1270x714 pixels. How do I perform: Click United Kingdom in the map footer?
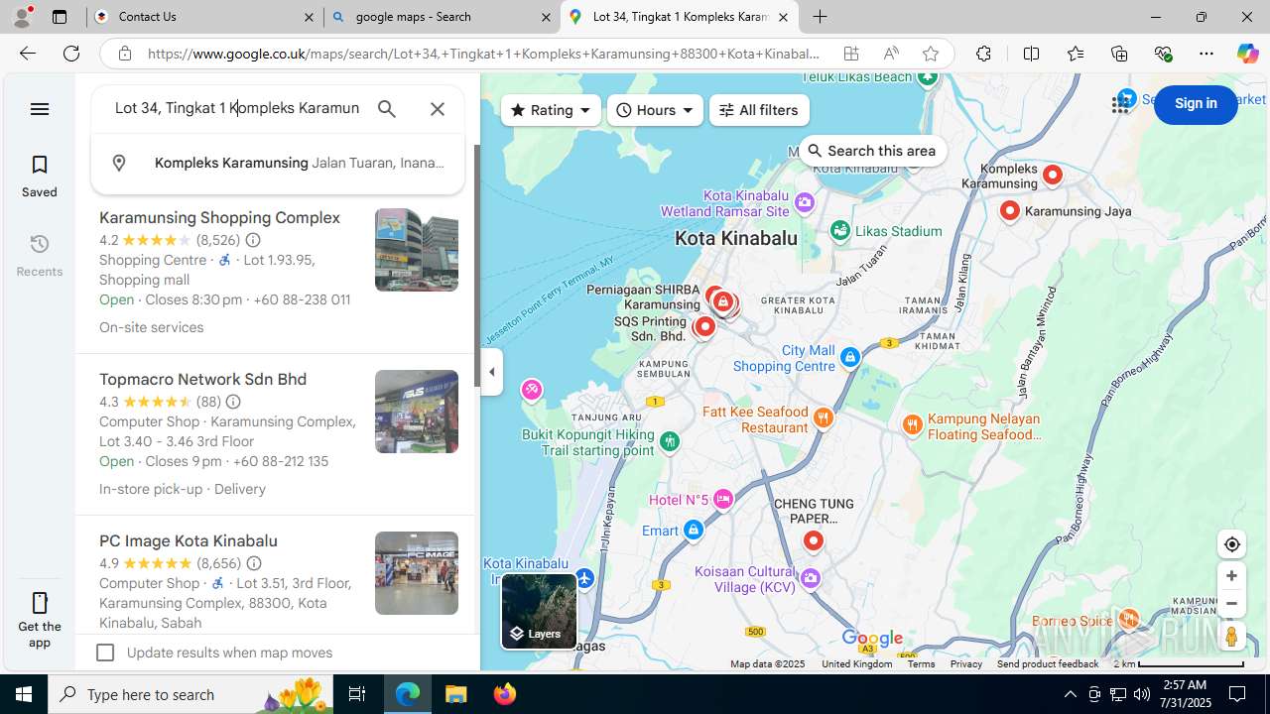point(856,664)
